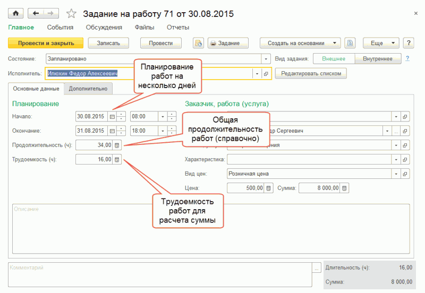Open calendar picker for Начало date
Viewport: 425px width, 293px height.
(112, 116)
